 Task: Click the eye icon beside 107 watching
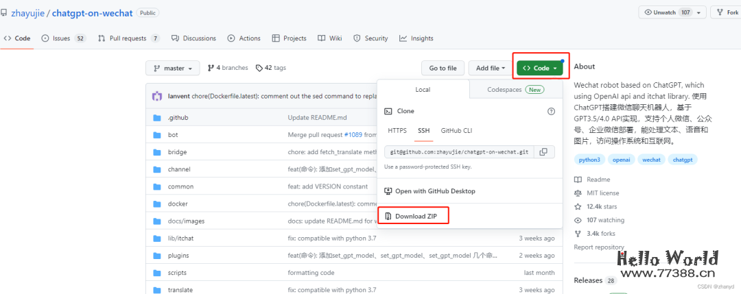[578, 221]
